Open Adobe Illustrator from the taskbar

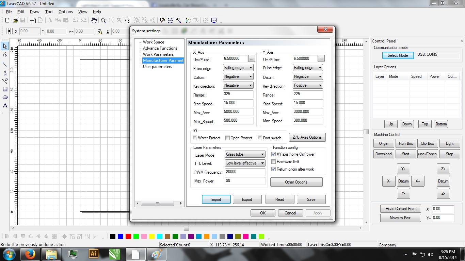[93, 254]
